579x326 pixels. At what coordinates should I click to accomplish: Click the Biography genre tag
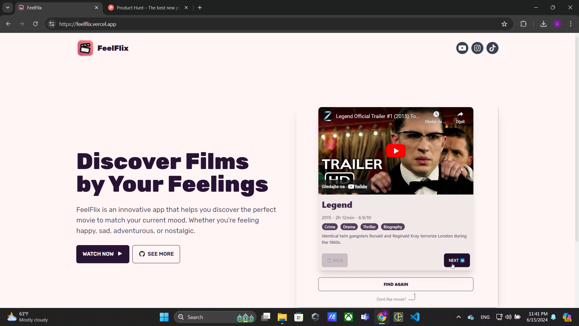[x=393, y=227]
